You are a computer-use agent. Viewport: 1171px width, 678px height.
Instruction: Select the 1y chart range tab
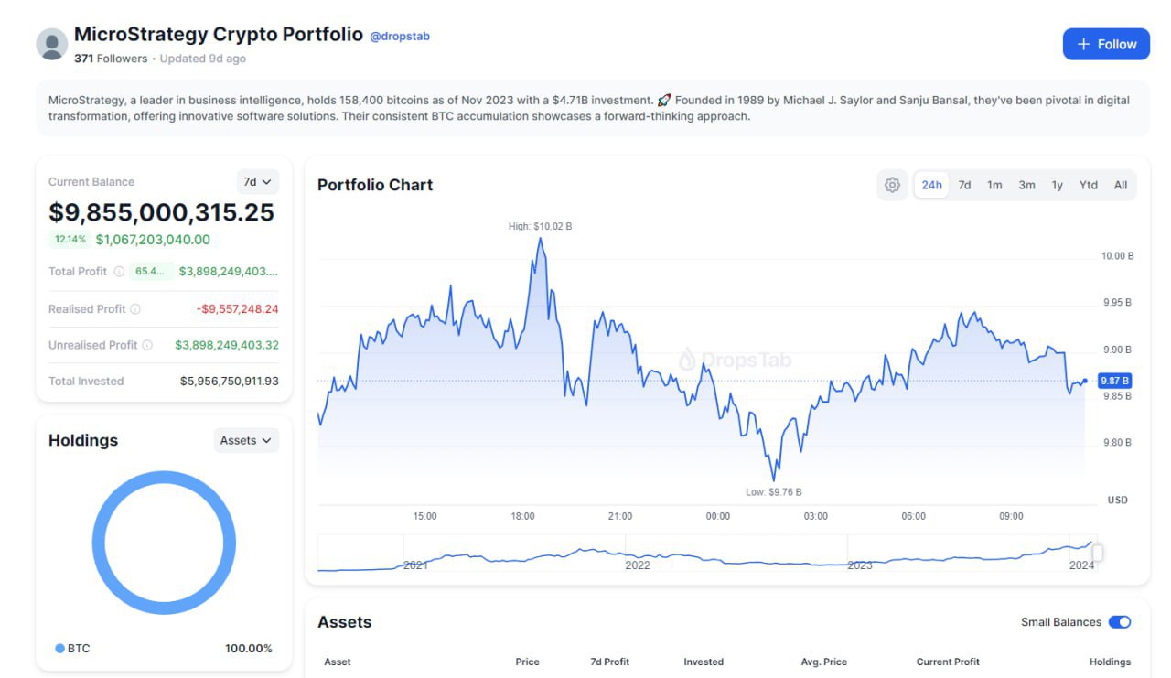(1057, 185)
